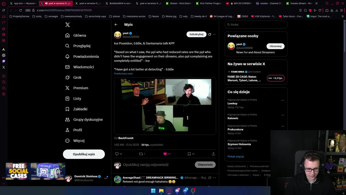Open sidebar settings gear icon
The image size is (346, 195).
point(4,94)
